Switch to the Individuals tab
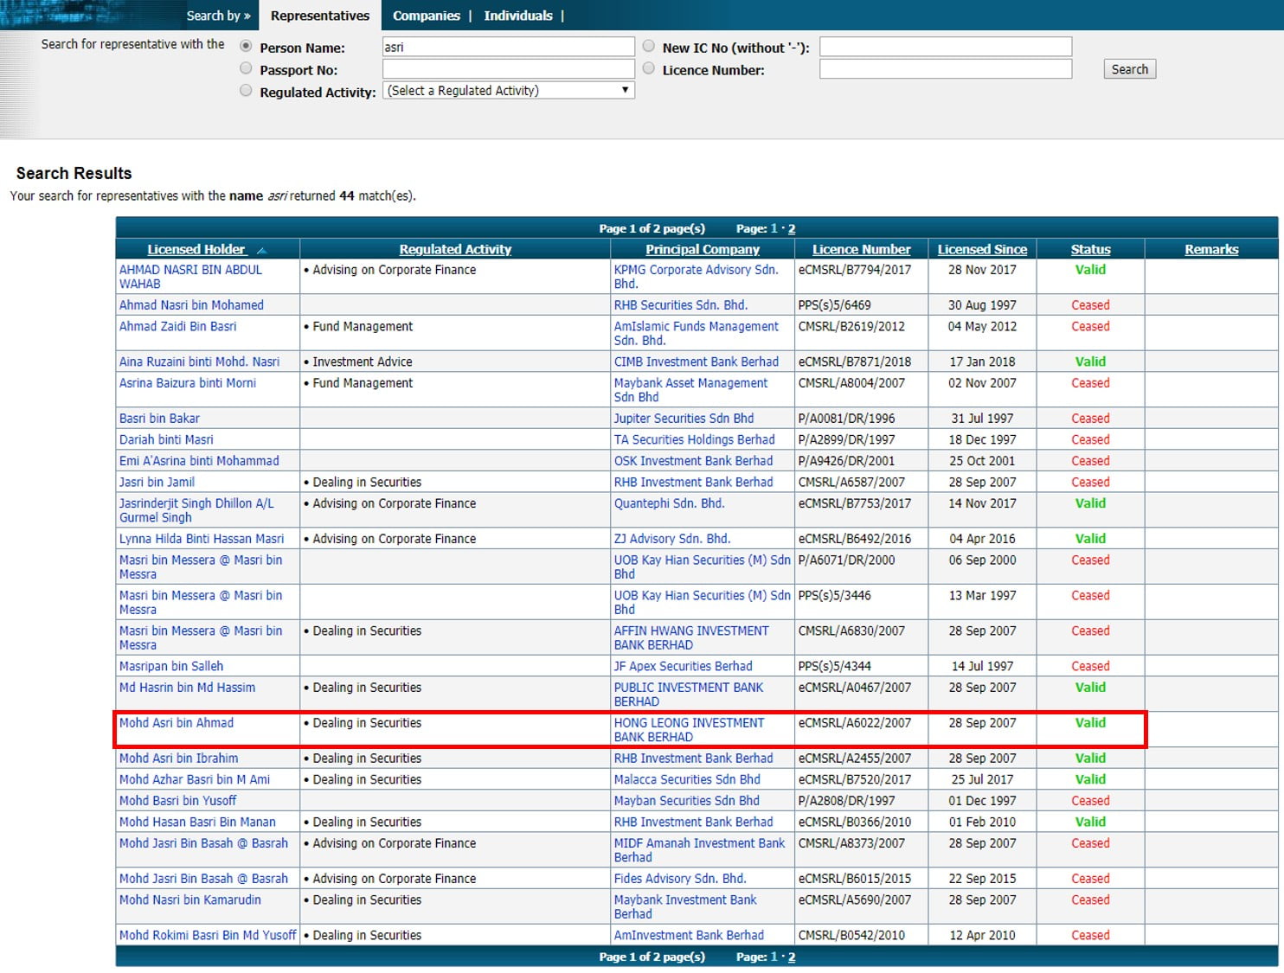The image size is (1284, 973). point(517,16)
